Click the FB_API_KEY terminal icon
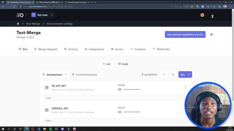 coord(47,87)
